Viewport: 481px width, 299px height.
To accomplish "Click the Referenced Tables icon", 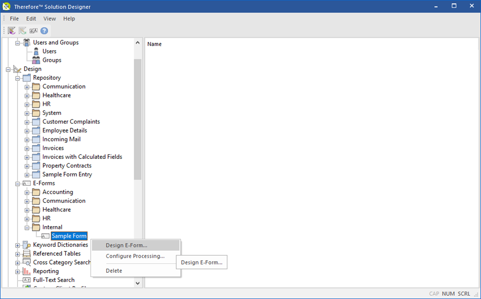I will coord(27,253).
